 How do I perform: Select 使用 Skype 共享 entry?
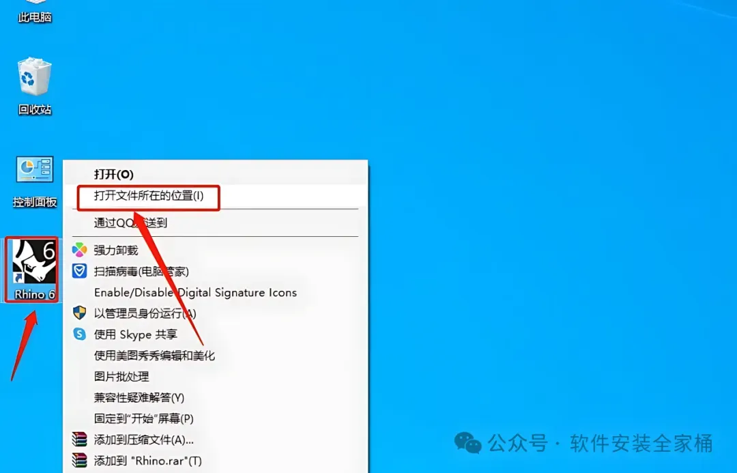coord(215,334)
